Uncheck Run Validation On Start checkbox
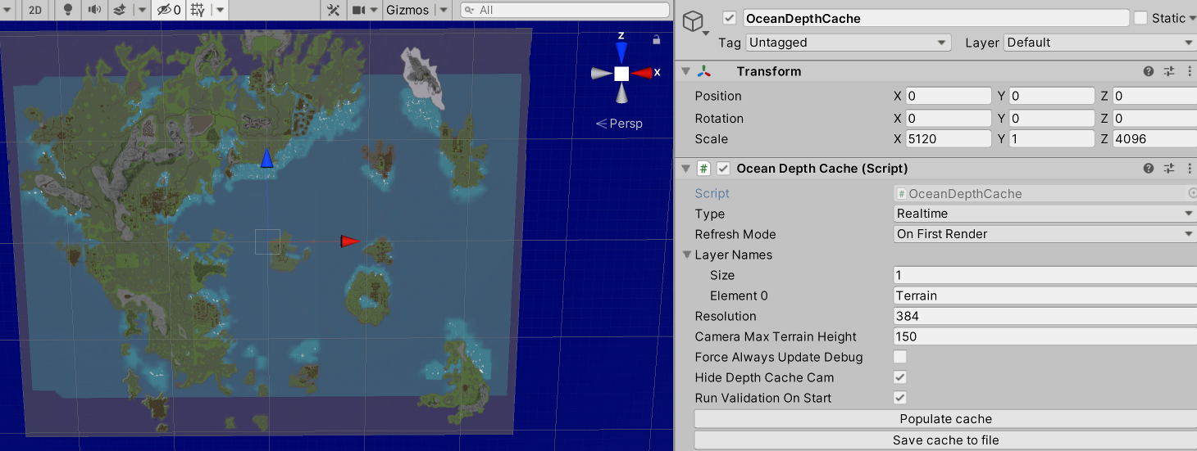This screenshot has height=451, width=1197. (900, 398)
